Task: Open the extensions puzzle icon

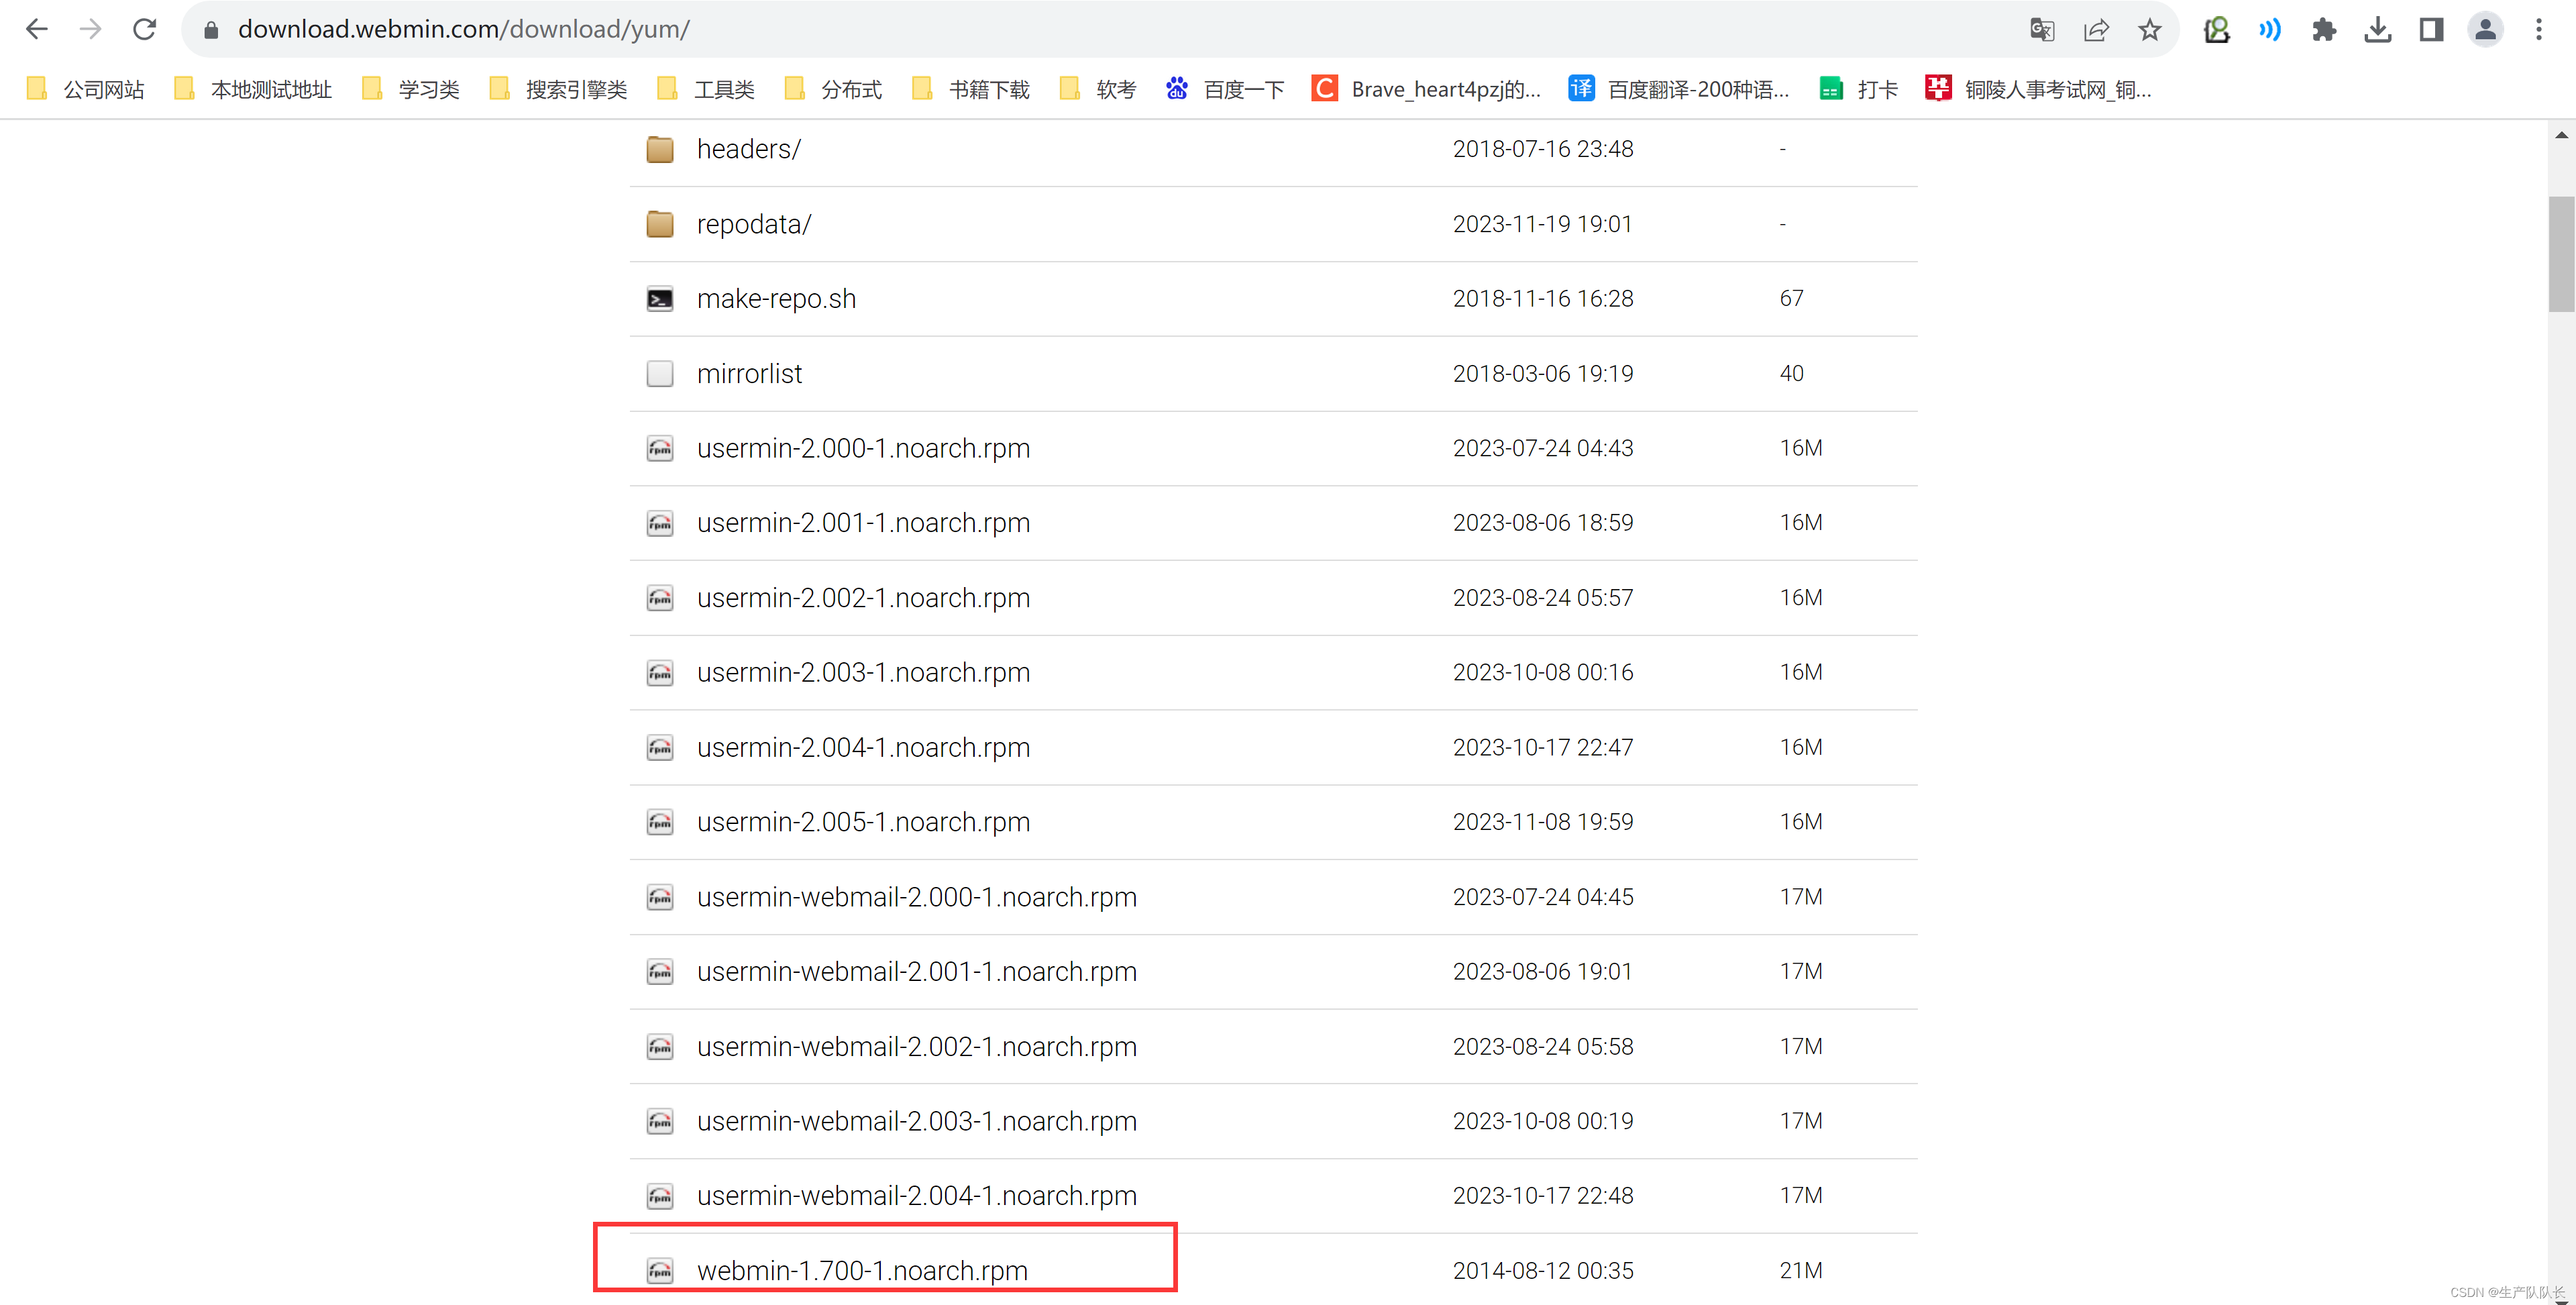Action: tap(2324, 29)
